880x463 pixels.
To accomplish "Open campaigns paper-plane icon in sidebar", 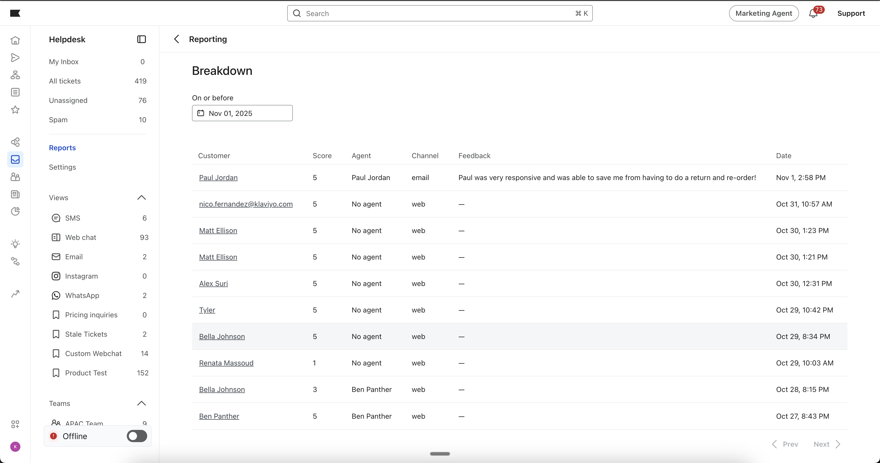I will pos(15,58).
